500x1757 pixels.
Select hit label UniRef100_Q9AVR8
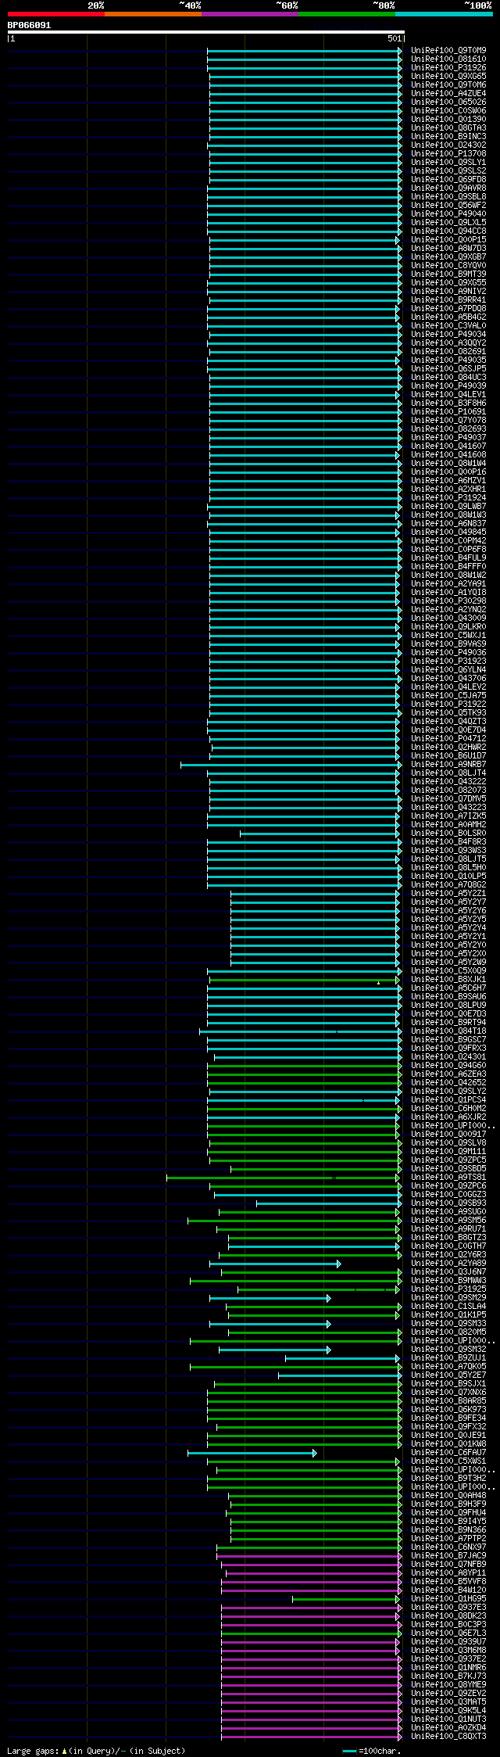pos(448,188)
